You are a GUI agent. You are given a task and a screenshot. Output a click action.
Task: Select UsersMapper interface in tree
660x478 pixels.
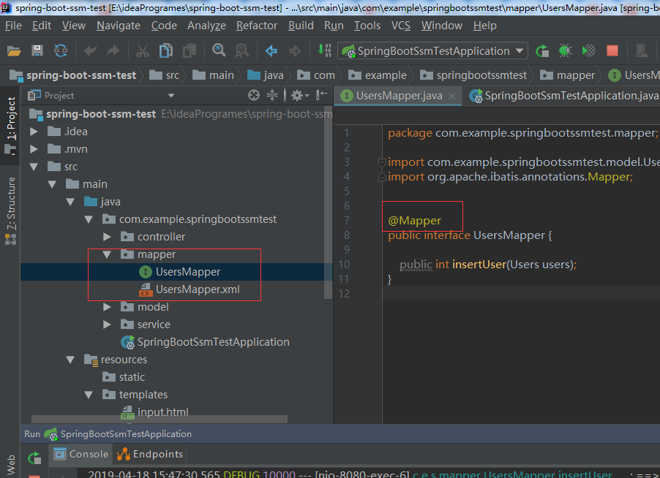point(188,272)
